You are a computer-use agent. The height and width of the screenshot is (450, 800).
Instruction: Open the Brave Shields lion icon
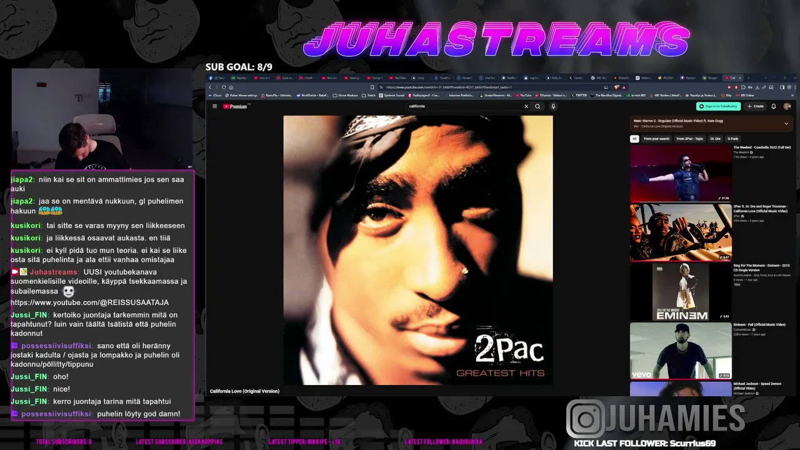click(x=616, y=87)
